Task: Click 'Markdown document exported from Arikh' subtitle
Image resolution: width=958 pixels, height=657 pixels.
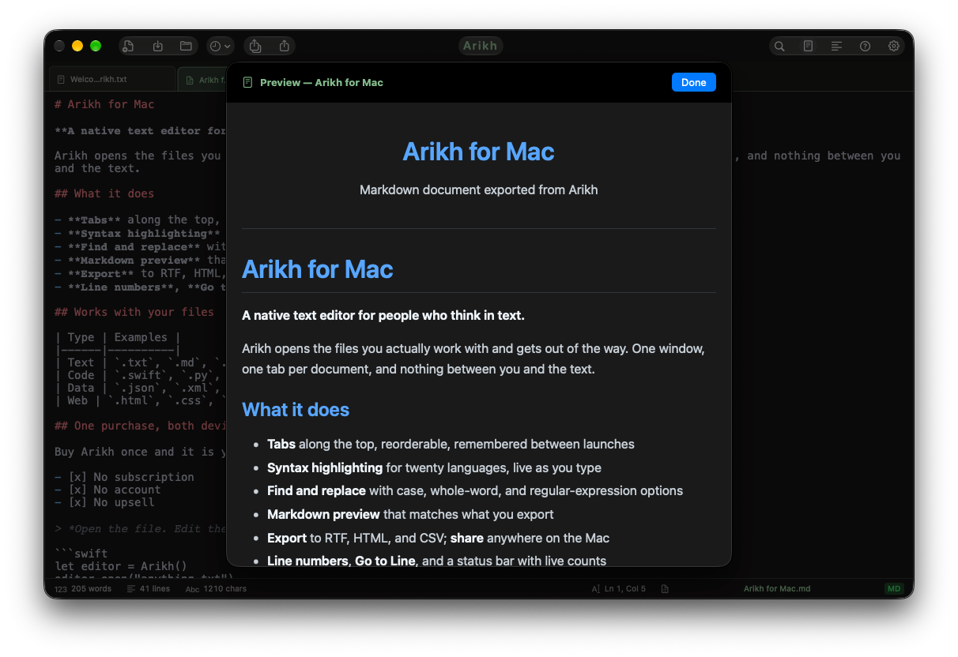Action: pyautogui.click(x=478, y=190)
